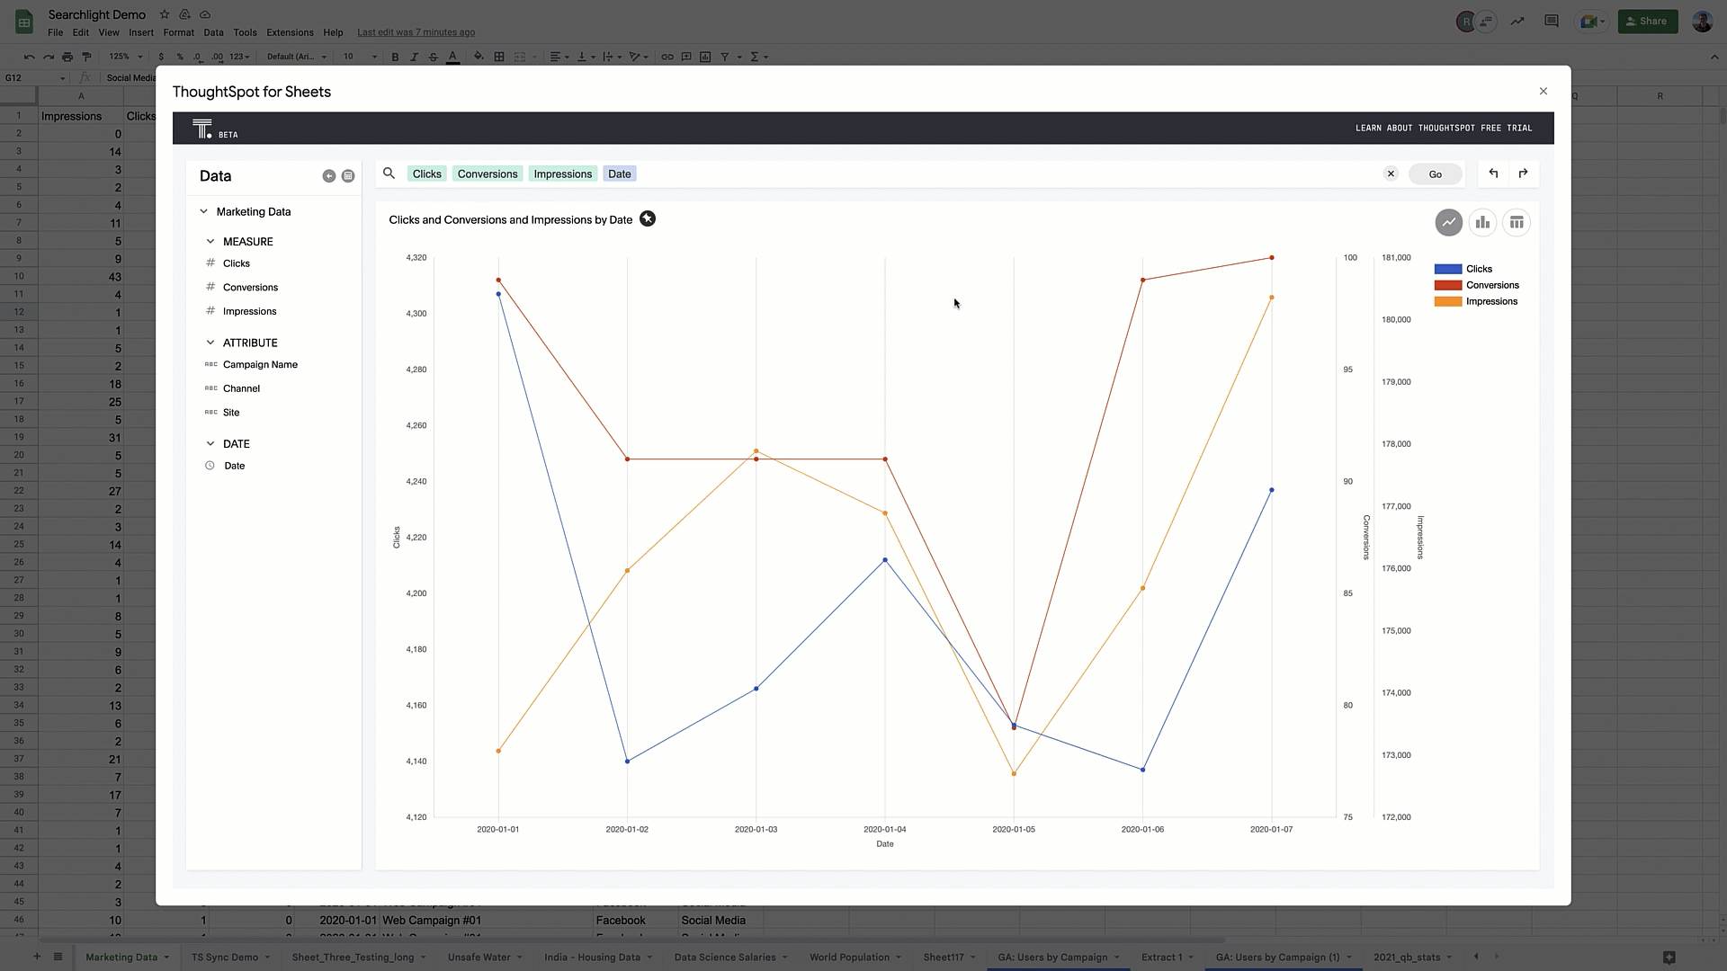Select the Date field in Data panel
The width and height of the screenshot is (1727, 971).
tap(234, 466)
